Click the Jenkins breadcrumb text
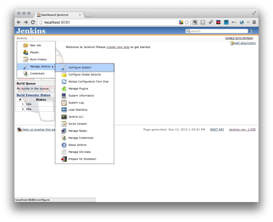Screen dimensions: 273x222 point(22,38)
